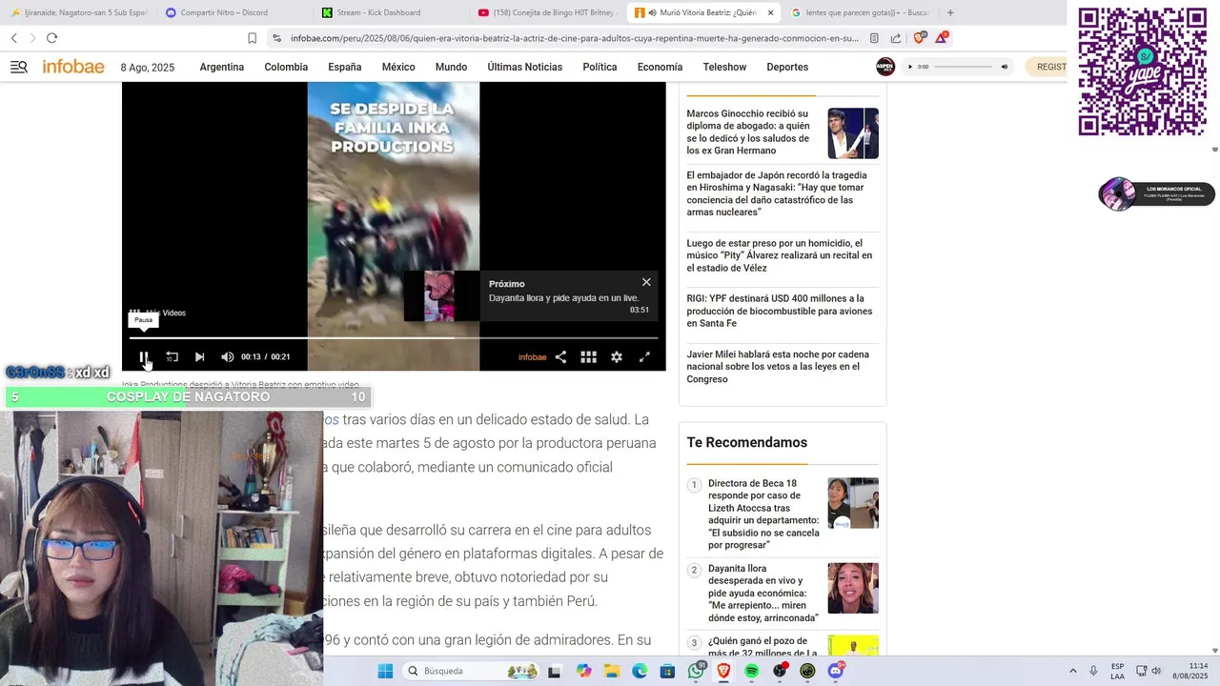Open the Directora de Beca 18 article
Screen dimensions: 1220x686
763,514
